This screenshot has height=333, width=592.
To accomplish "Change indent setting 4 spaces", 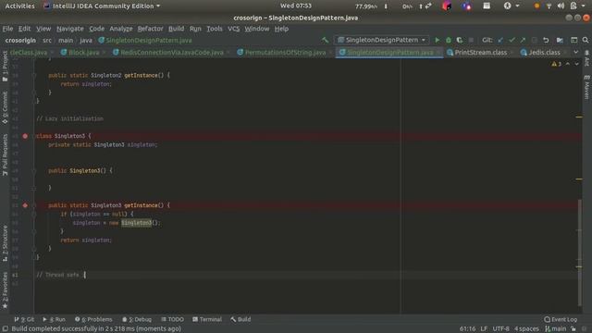I will click(x=526, y=329).
